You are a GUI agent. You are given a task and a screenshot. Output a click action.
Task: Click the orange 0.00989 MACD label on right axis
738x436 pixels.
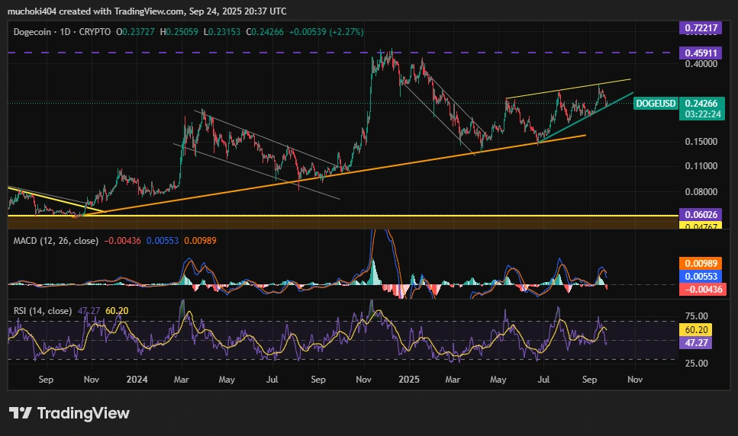pos(700,262)
